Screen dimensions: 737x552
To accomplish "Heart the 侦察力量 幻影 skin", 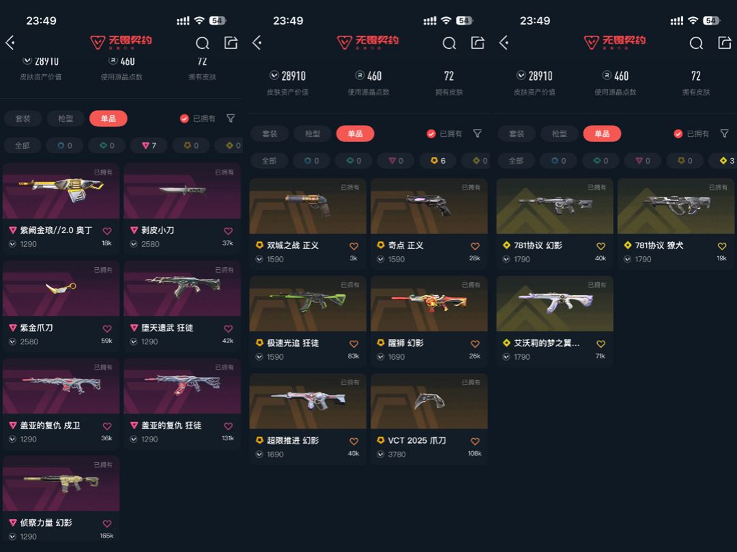I will point(107,523).
